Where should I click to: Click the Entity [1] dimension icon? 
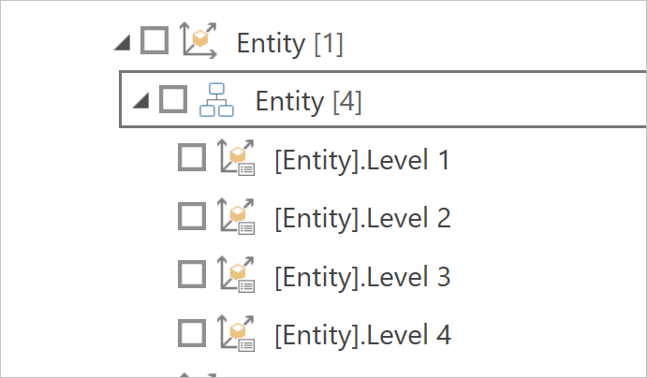coord(199,42)
